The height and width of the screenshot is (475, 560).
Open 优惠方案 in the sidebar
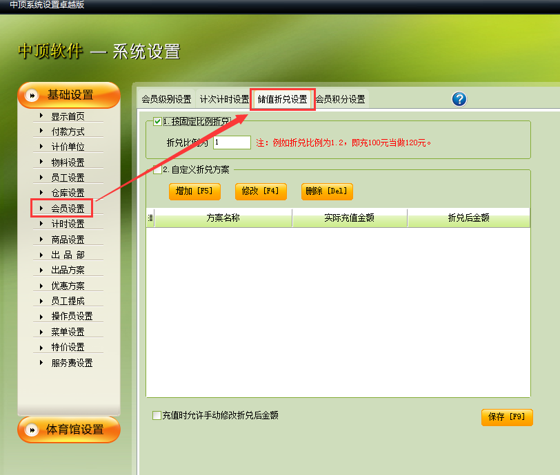pos(68,286)
